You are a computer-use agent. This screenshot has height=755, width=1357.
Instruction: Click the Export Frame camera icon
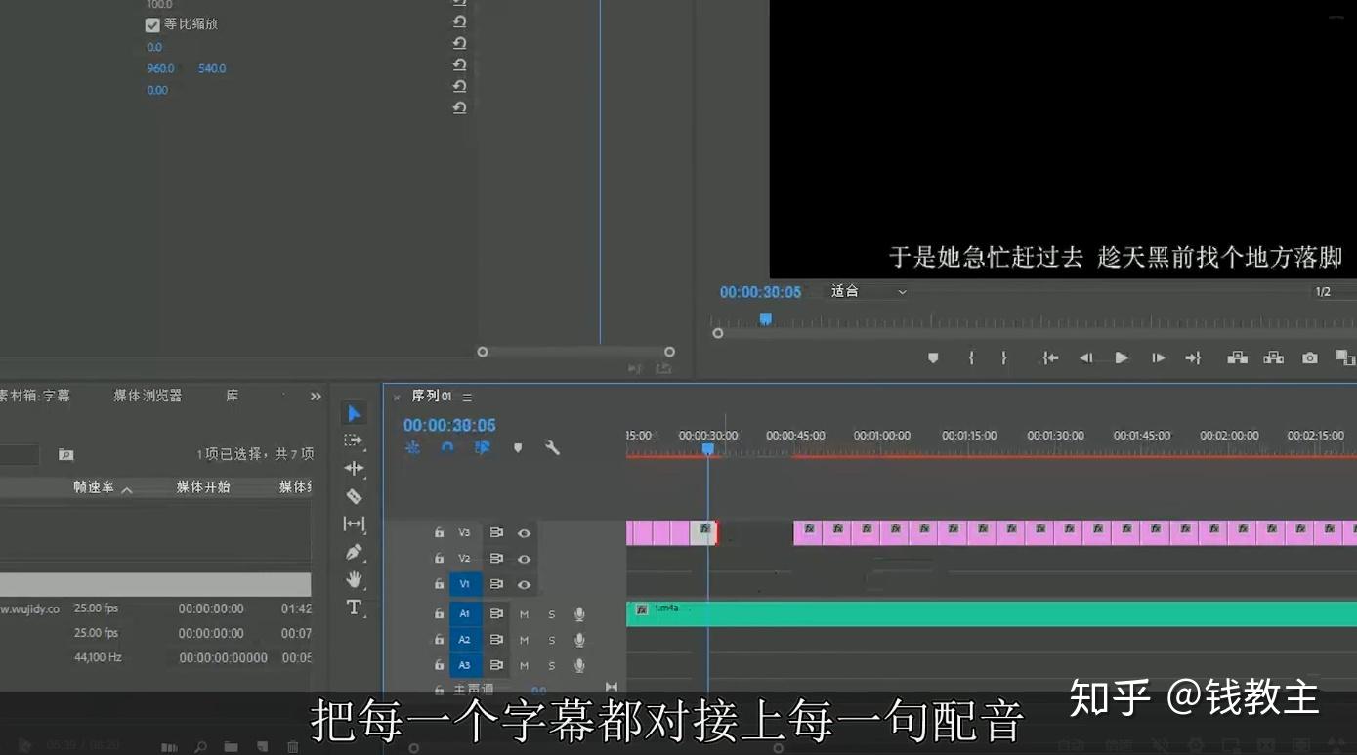(x=1310, y=358)
